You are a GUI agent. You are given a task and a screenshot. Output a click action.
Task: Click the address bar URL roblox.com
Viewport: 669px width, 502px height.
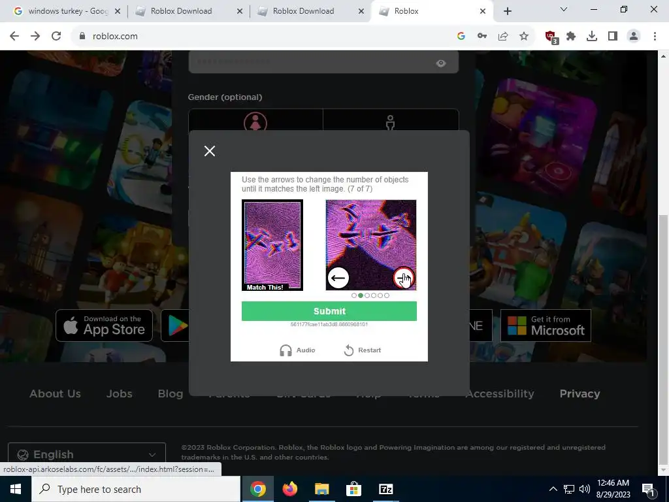(115, 37)
